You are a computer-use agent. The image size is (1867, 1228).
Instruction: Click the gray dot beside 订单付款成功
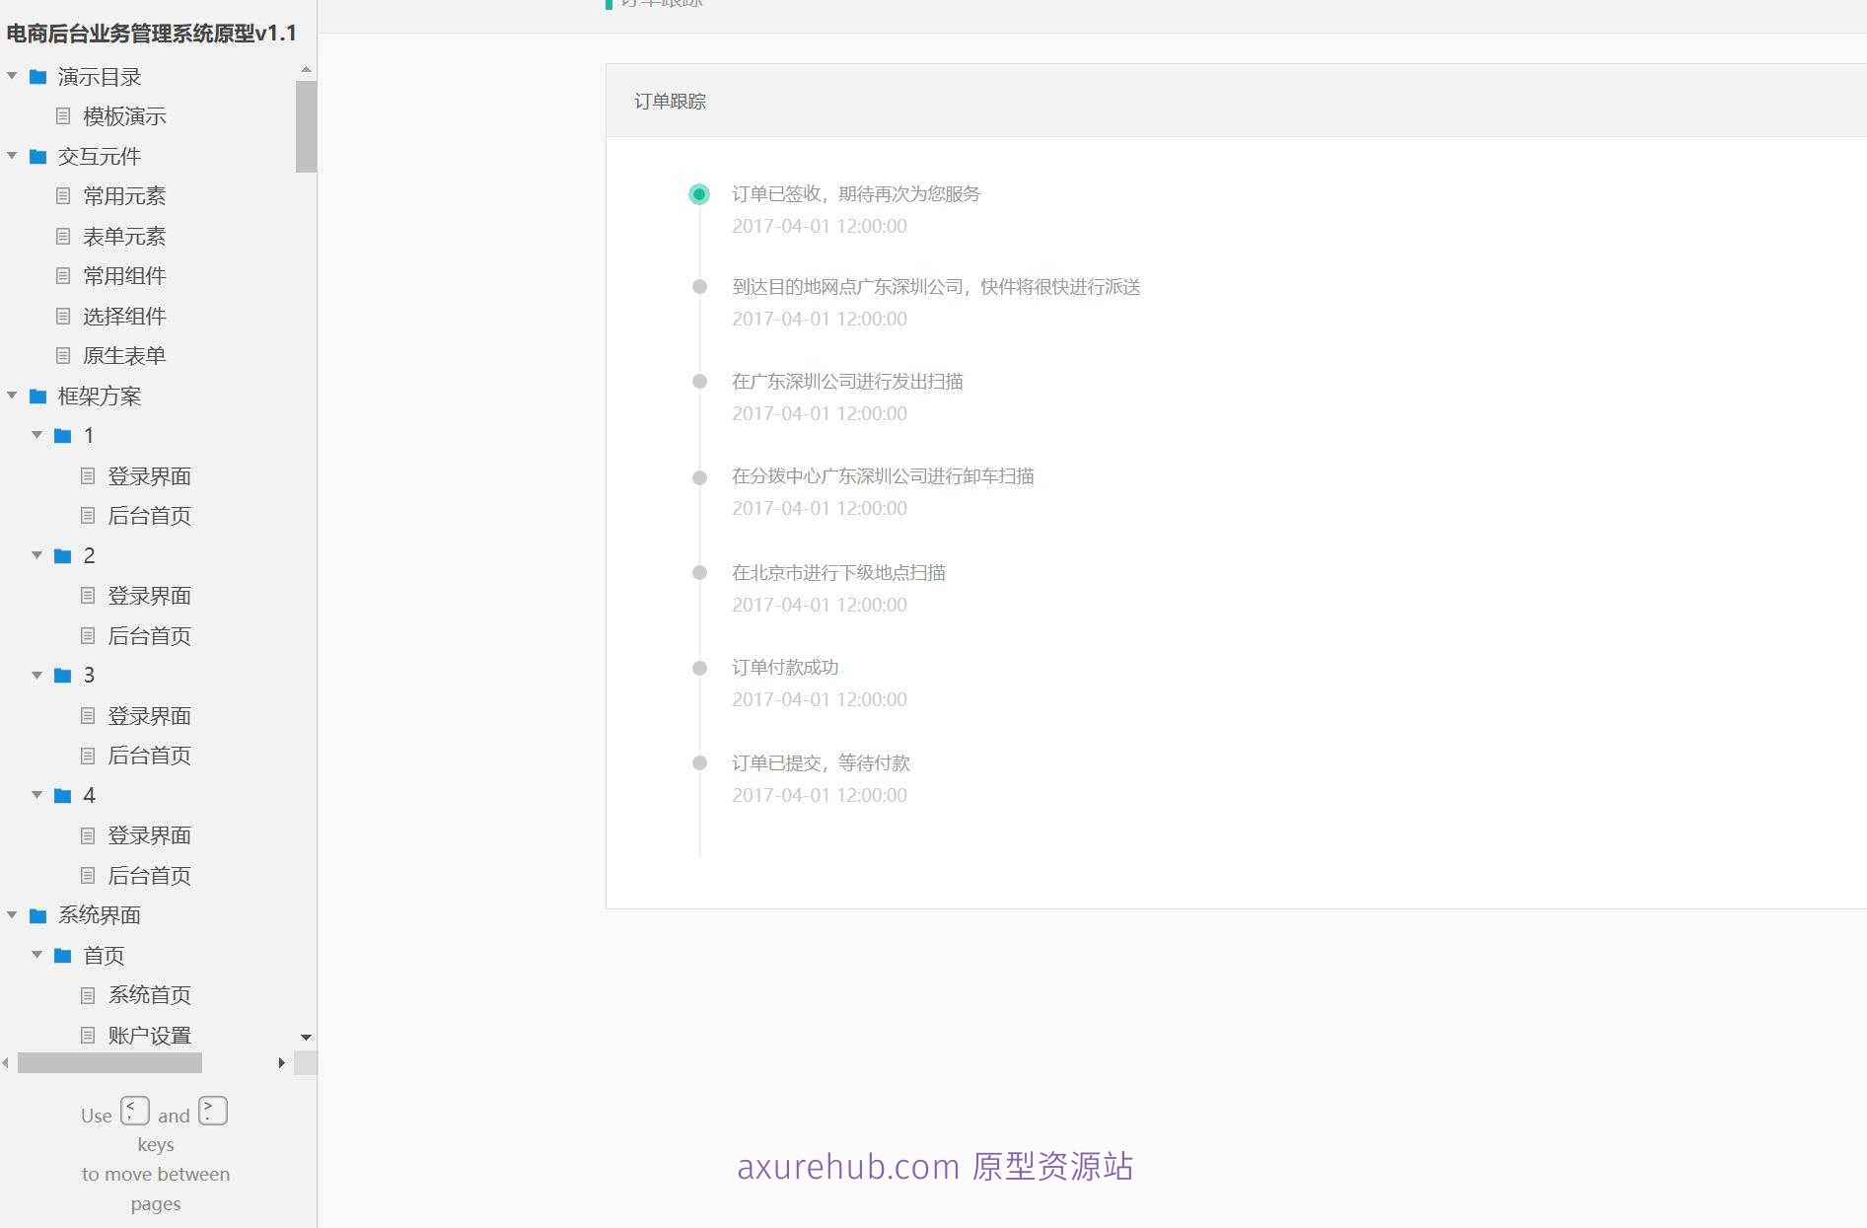[x=699, y=667]
